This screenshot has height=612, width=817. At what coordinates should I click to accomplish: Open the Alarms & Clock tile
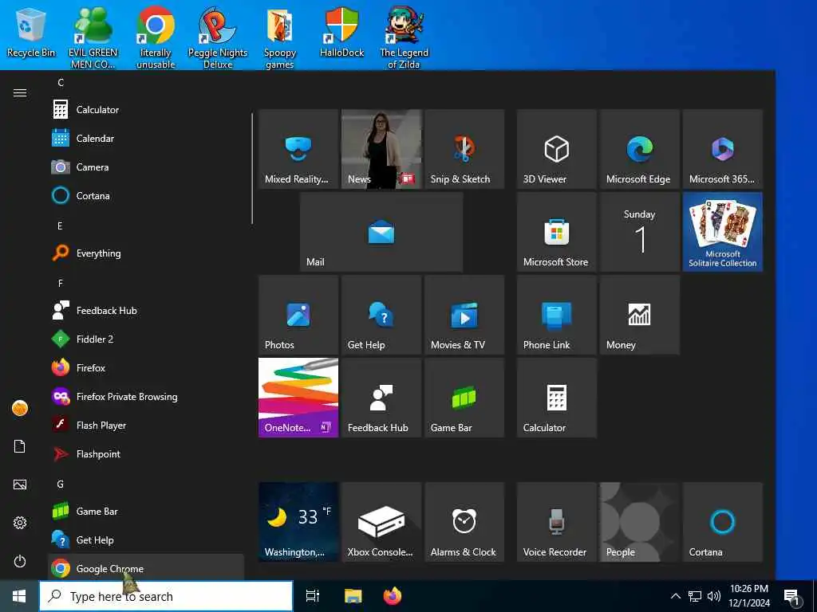[x=464, y=522]
